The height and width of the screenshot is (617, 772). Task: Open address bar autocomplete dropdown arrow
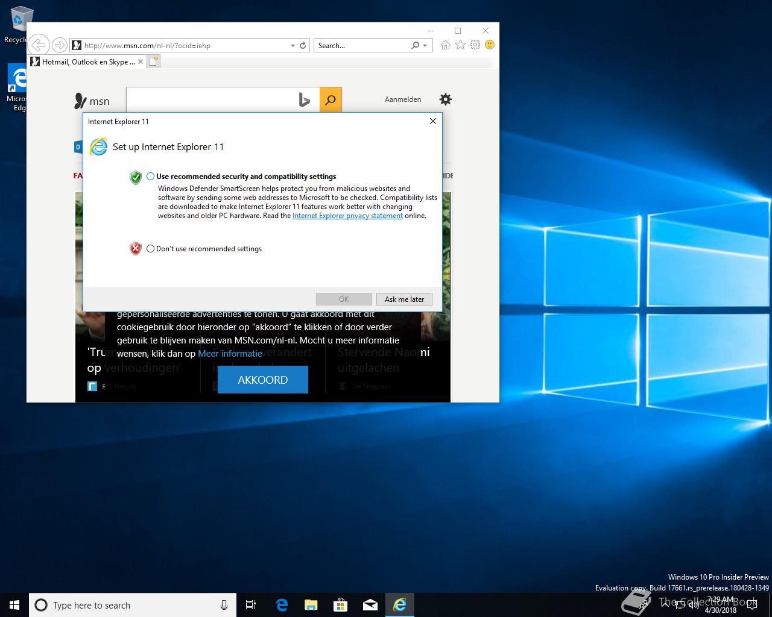tap(293, 45)
